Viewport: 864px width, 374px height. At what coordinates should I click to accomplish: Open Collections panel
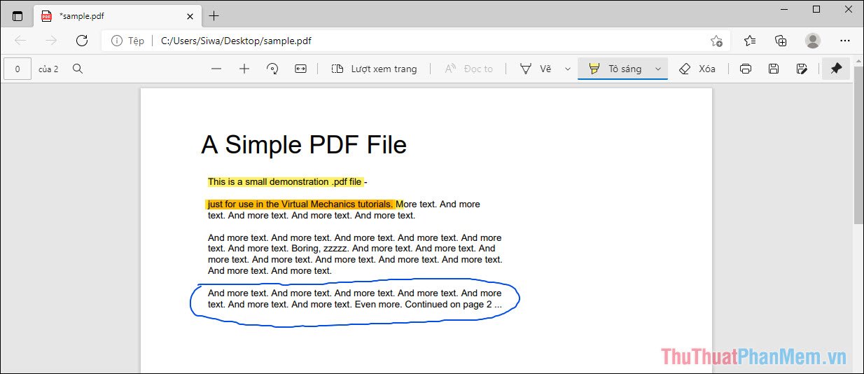click(781, 41)
